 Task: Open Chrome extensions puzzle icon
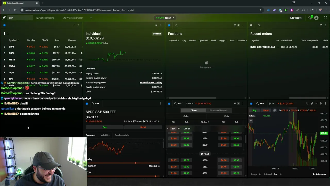coord(303,10)
